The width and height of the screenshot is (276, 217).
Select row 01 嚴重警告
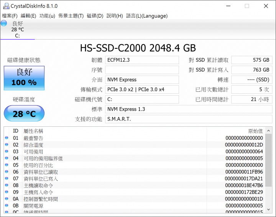pos(134,138)
